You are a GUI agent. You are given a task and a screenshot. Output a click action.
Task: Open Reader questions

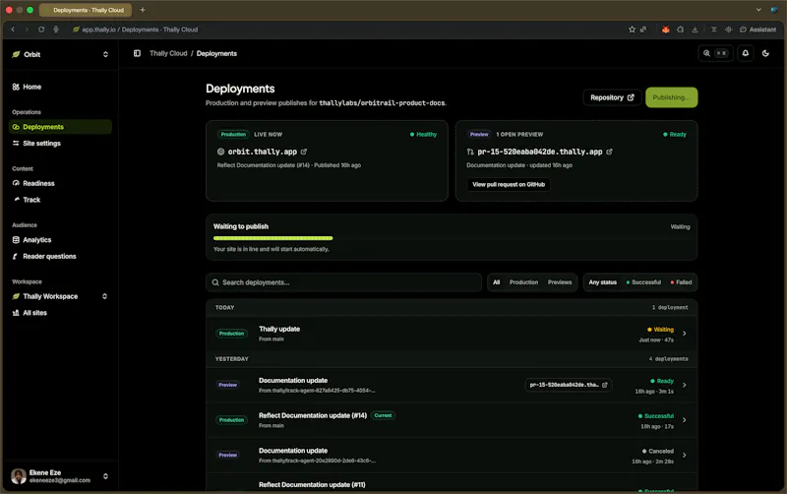click(60, 256)
